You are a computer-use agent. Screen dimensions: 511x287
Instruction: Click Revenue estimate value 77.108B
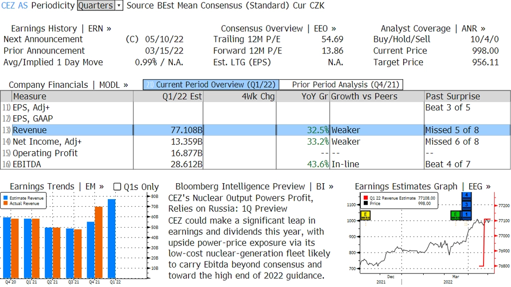[x=187, y=130]
